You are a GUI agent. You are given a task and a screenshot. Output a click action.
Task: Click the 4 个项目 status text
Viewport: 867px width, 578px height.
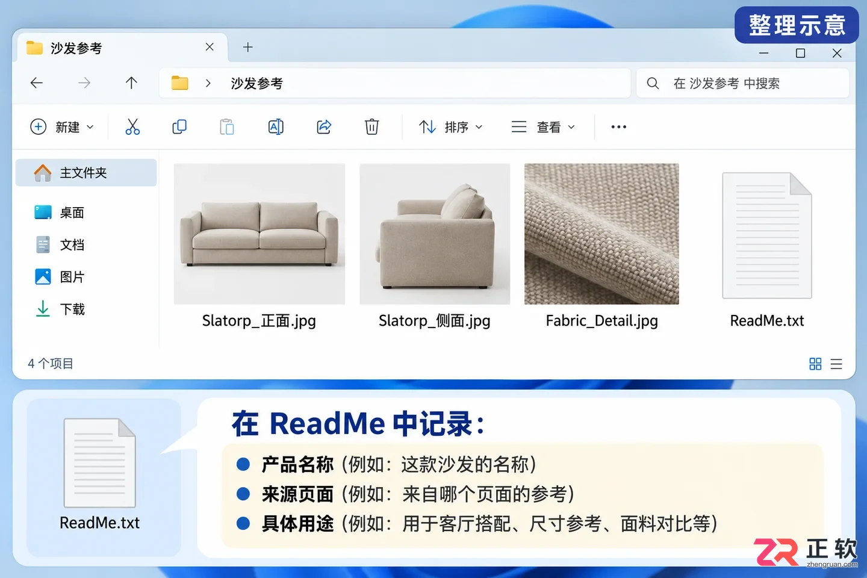(x=51, y=364)
